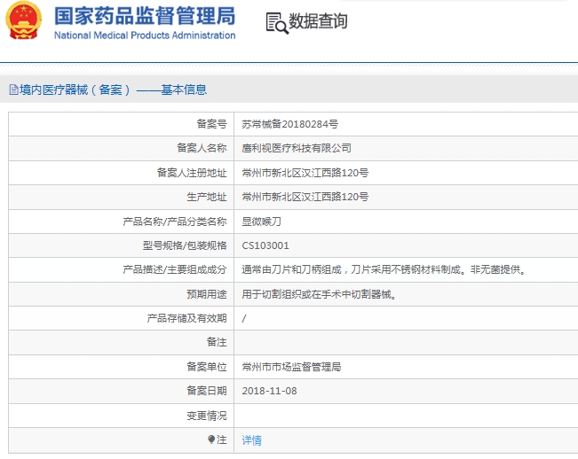Click the 备案人名称 label
Viewport: 578px width, 459px height.
(x=202, y=148)
